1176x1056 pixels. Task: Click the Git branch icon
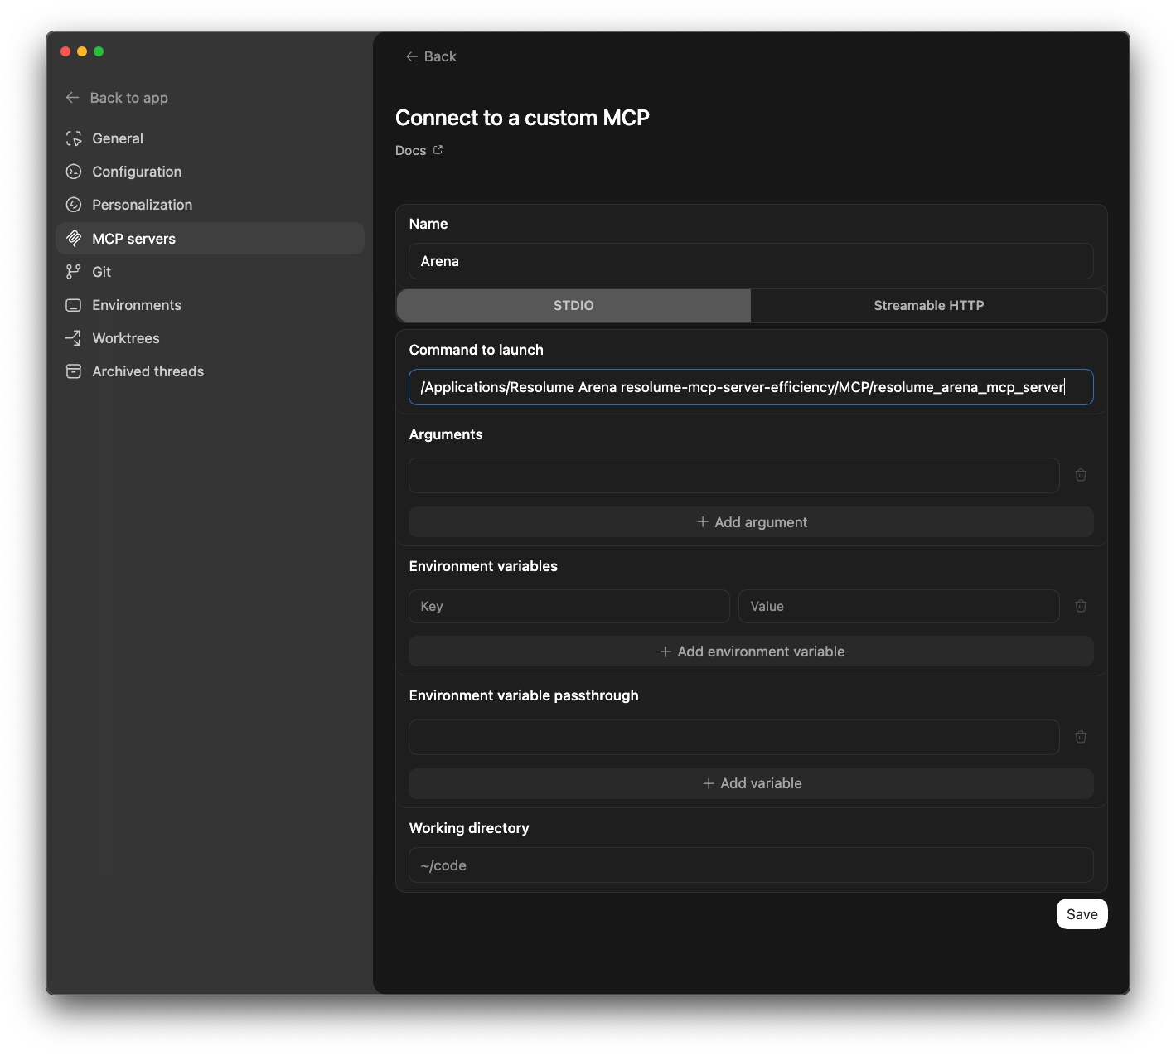point(74,272)
